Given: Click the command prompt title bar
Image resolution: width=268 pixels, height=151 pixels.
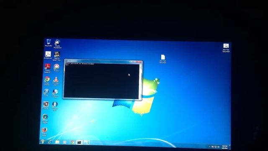Looking at the screenshot, I should [x=103, y=61].
